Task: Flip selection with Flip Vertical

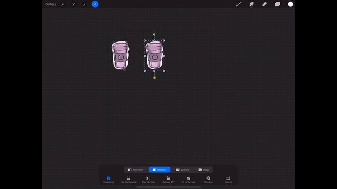Action: pyautogui.click(x=148, y=180)
